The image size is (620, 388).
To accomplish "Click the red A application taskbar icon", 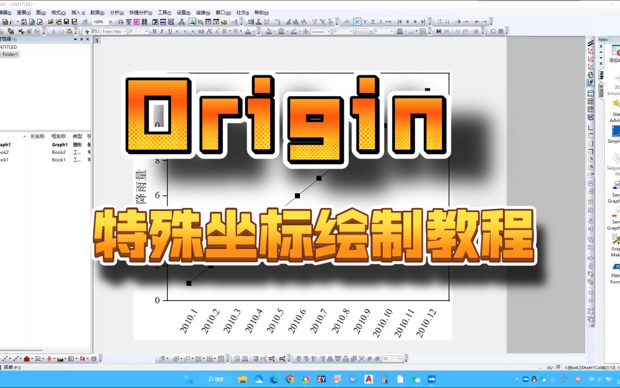I will point(368,379).
